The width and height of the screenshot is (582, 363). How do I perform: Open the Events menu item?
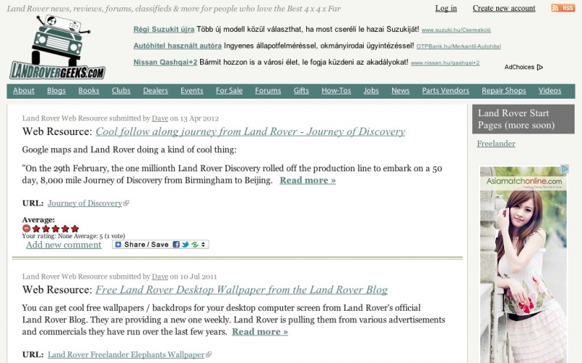pos(192,90)
